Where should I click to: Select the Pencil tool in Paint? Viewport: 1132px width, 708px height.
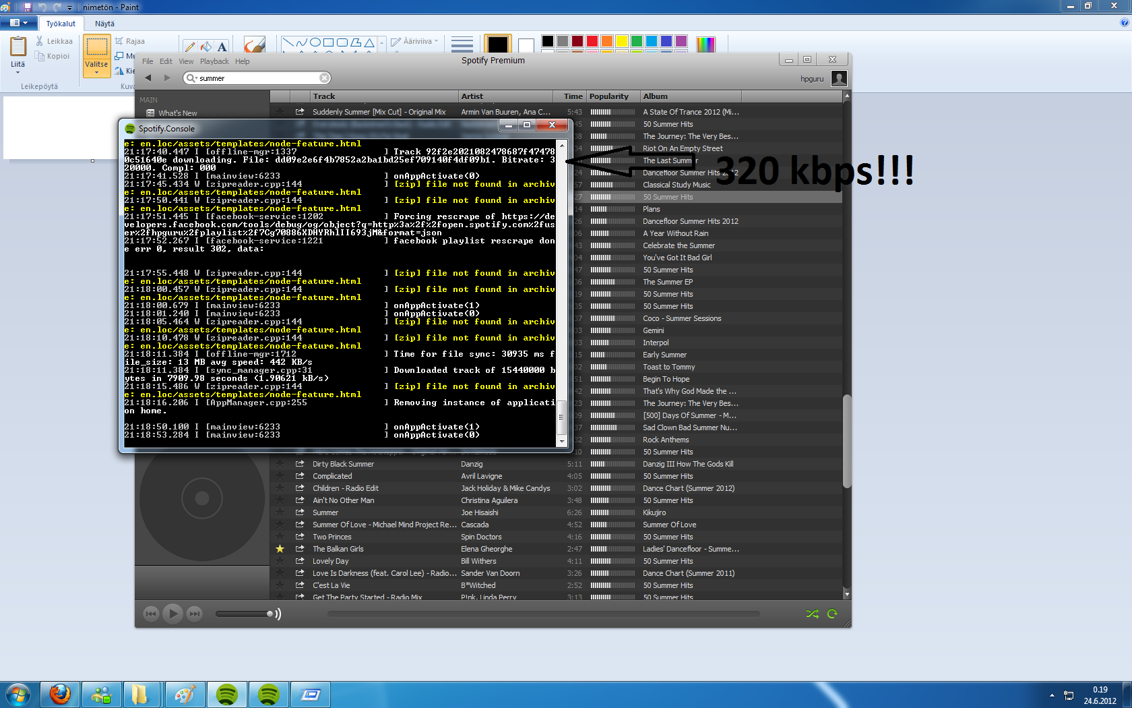(190, 46)
